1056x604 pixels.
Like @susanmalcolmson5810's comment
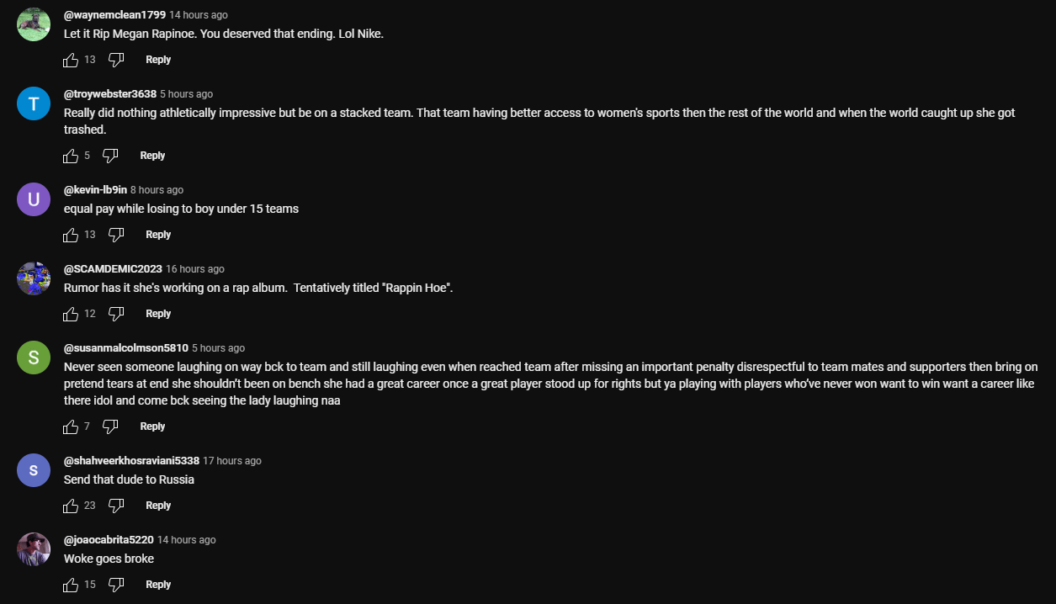coord(71,427)
